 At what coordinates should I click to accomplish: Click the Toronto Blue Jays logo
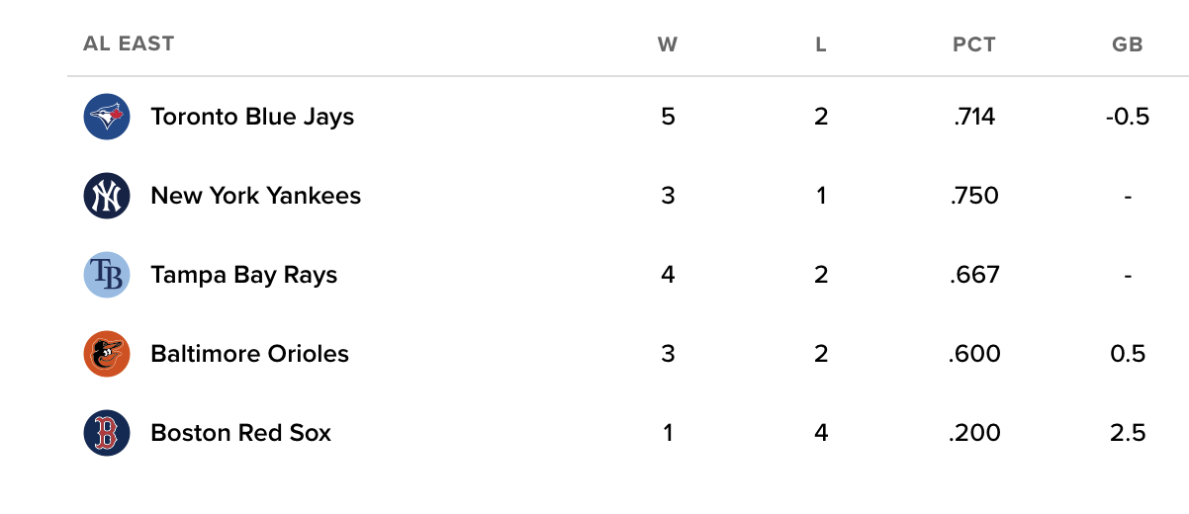107,117
